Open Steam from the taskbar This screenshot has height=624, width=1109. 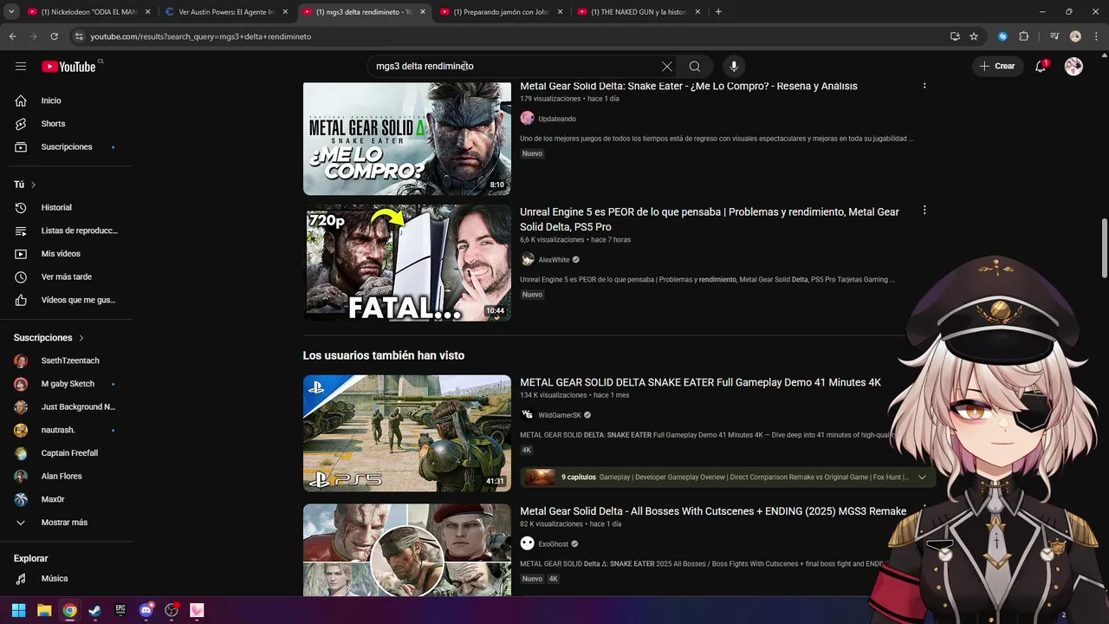[94, 610]
